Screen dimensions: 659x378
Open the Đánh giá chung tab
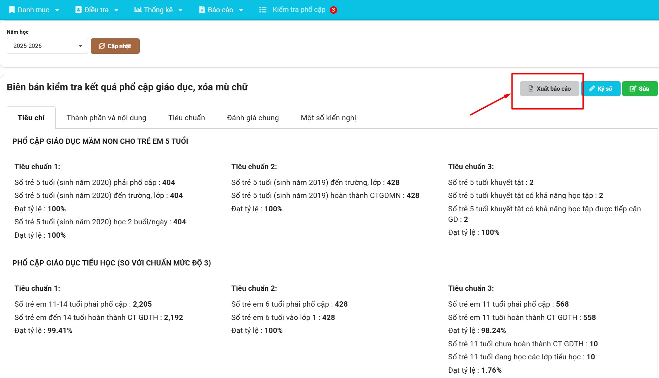[253, 118]
